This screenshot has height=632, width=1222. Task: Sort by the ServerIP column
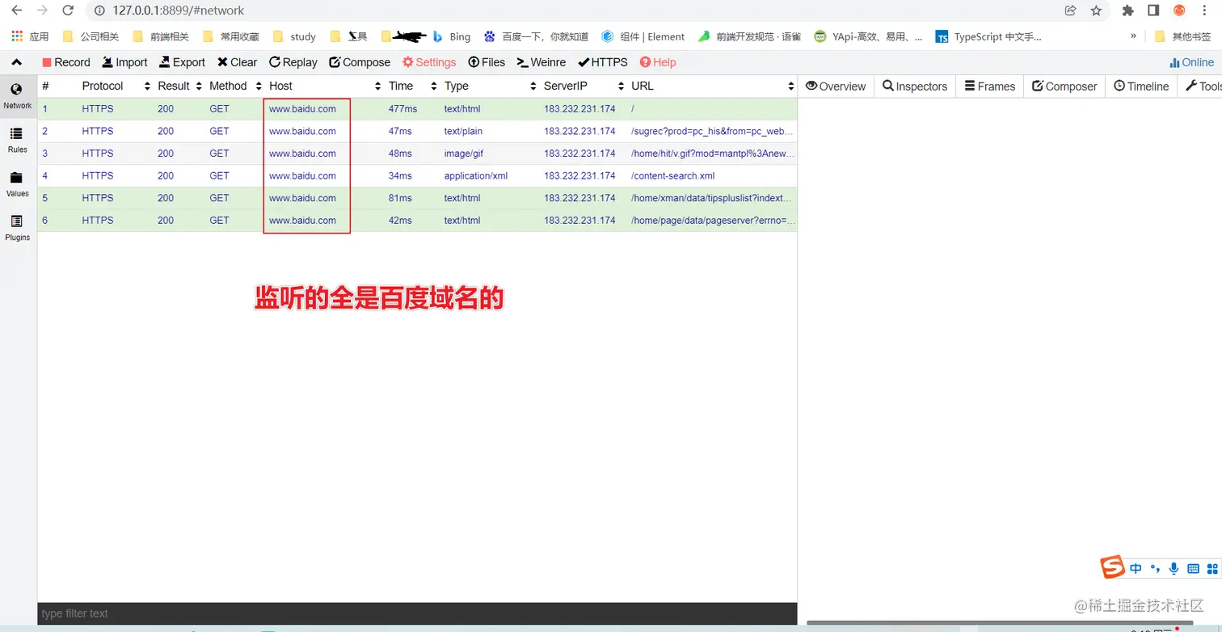point(584,86)
